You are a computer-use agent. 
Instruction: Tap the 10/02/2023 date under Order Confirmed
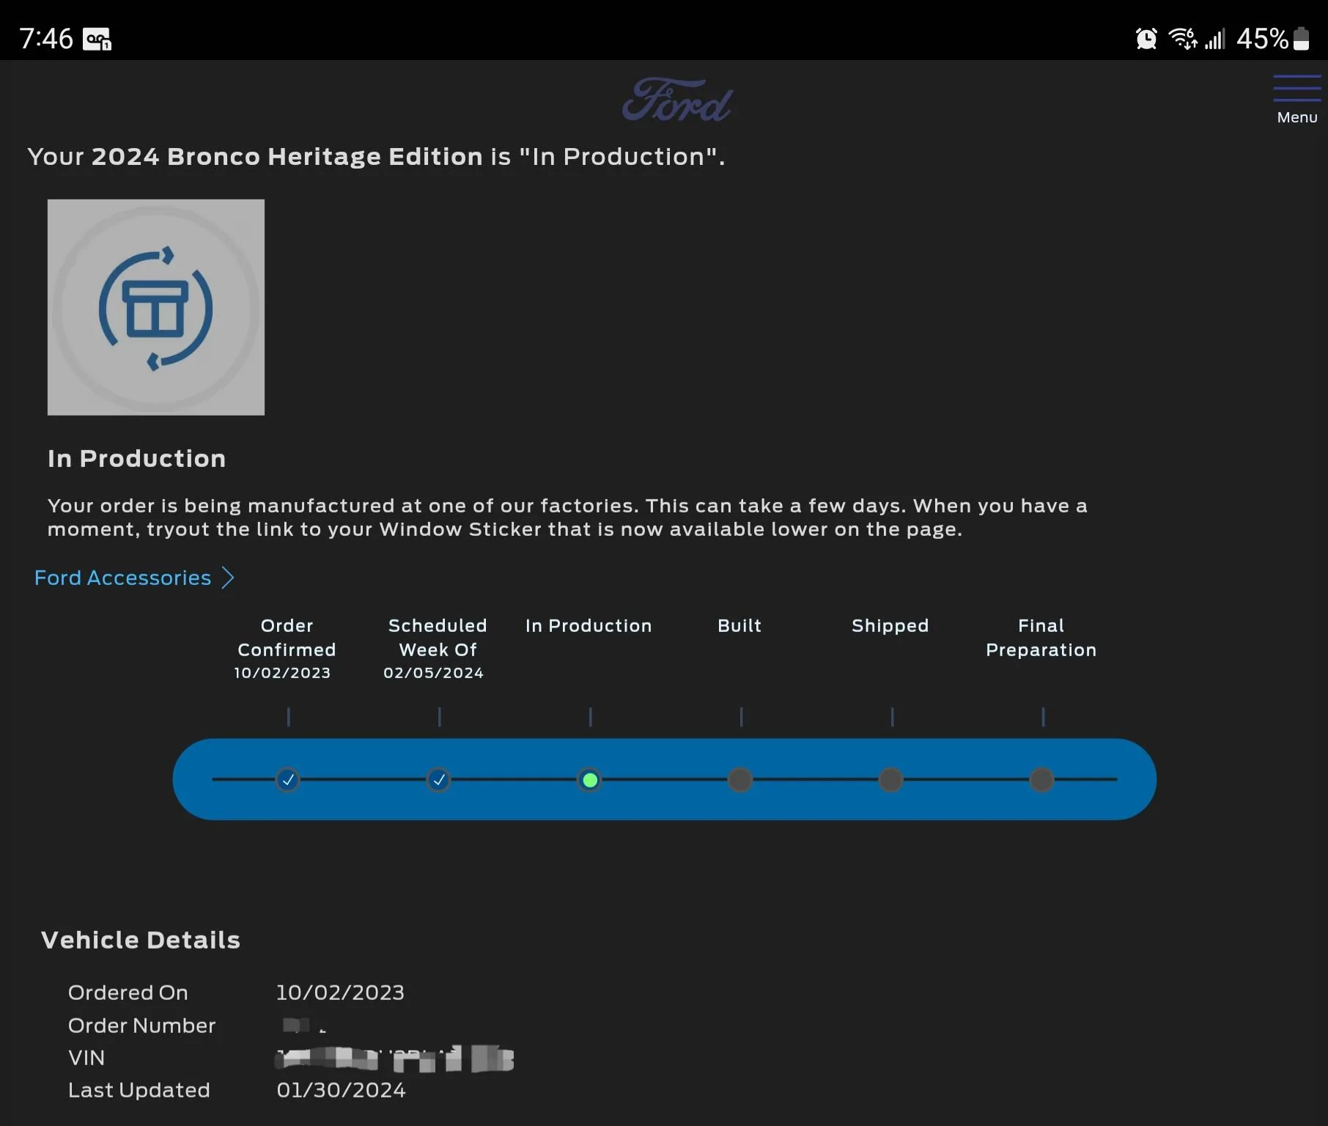click(282, 673)
